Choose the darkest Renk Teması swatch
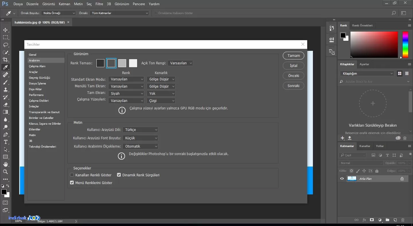This screenshot has height=226, width=413. [100, 63]
